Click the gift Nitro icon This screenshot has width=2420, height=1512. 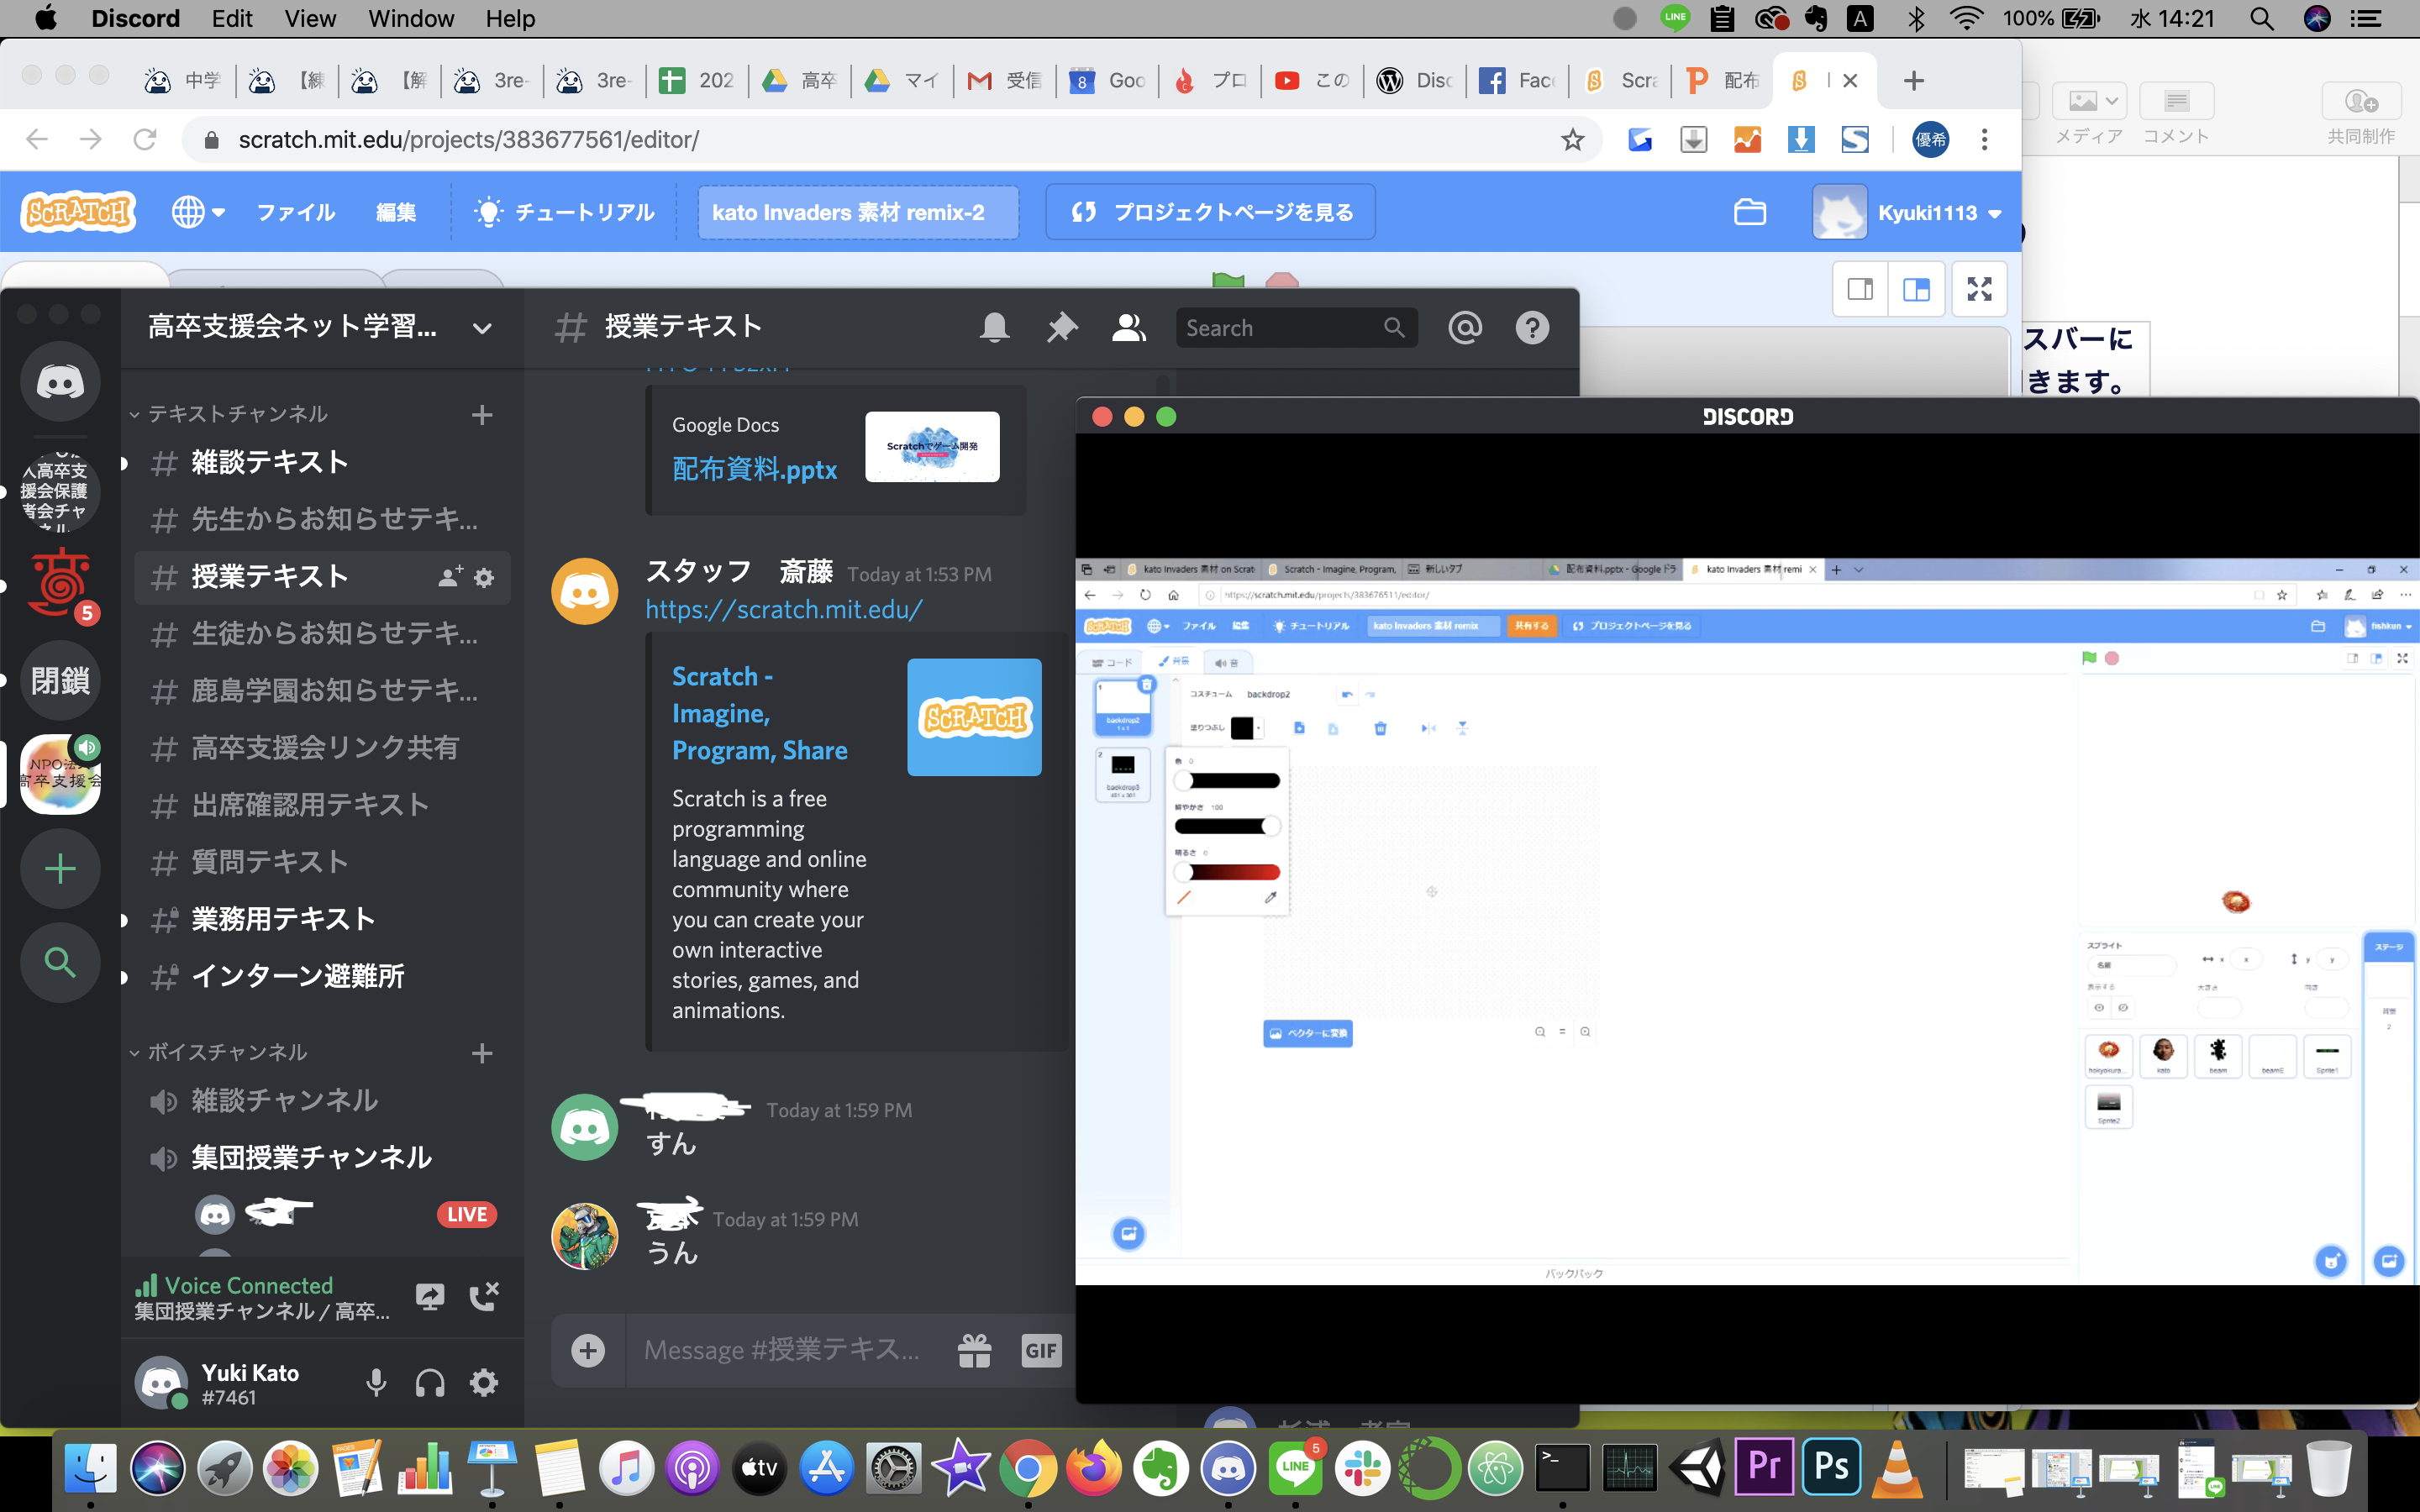974,1350
